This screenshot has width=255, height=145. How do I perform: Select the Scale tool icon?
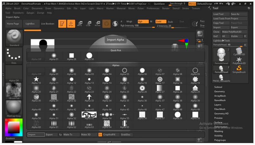pos(89,24)
